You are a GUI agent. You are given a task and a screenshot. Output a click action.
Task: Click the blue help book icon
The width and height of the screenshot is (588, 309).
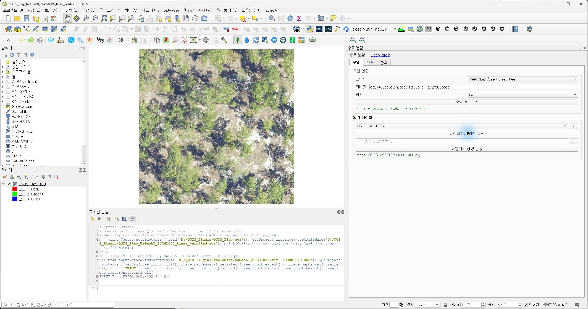point(515,29)
